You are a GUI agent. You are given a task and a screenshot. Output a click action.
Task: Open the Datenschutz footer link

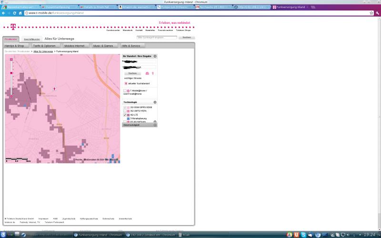pyautogui.click(x=109, y=218)
